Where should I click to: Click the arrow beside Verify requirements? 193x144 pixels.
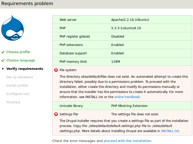click(x=3, y=69)
